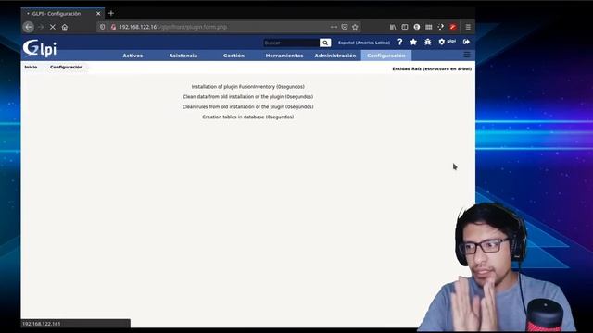Open the Configuración menu
The image size is (593, 333).
386,55
